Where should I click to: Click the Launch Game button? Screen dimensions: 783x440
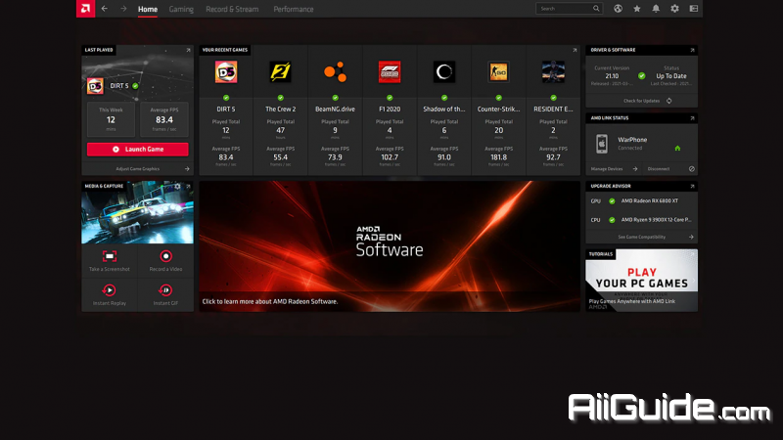tap(137, 150)
